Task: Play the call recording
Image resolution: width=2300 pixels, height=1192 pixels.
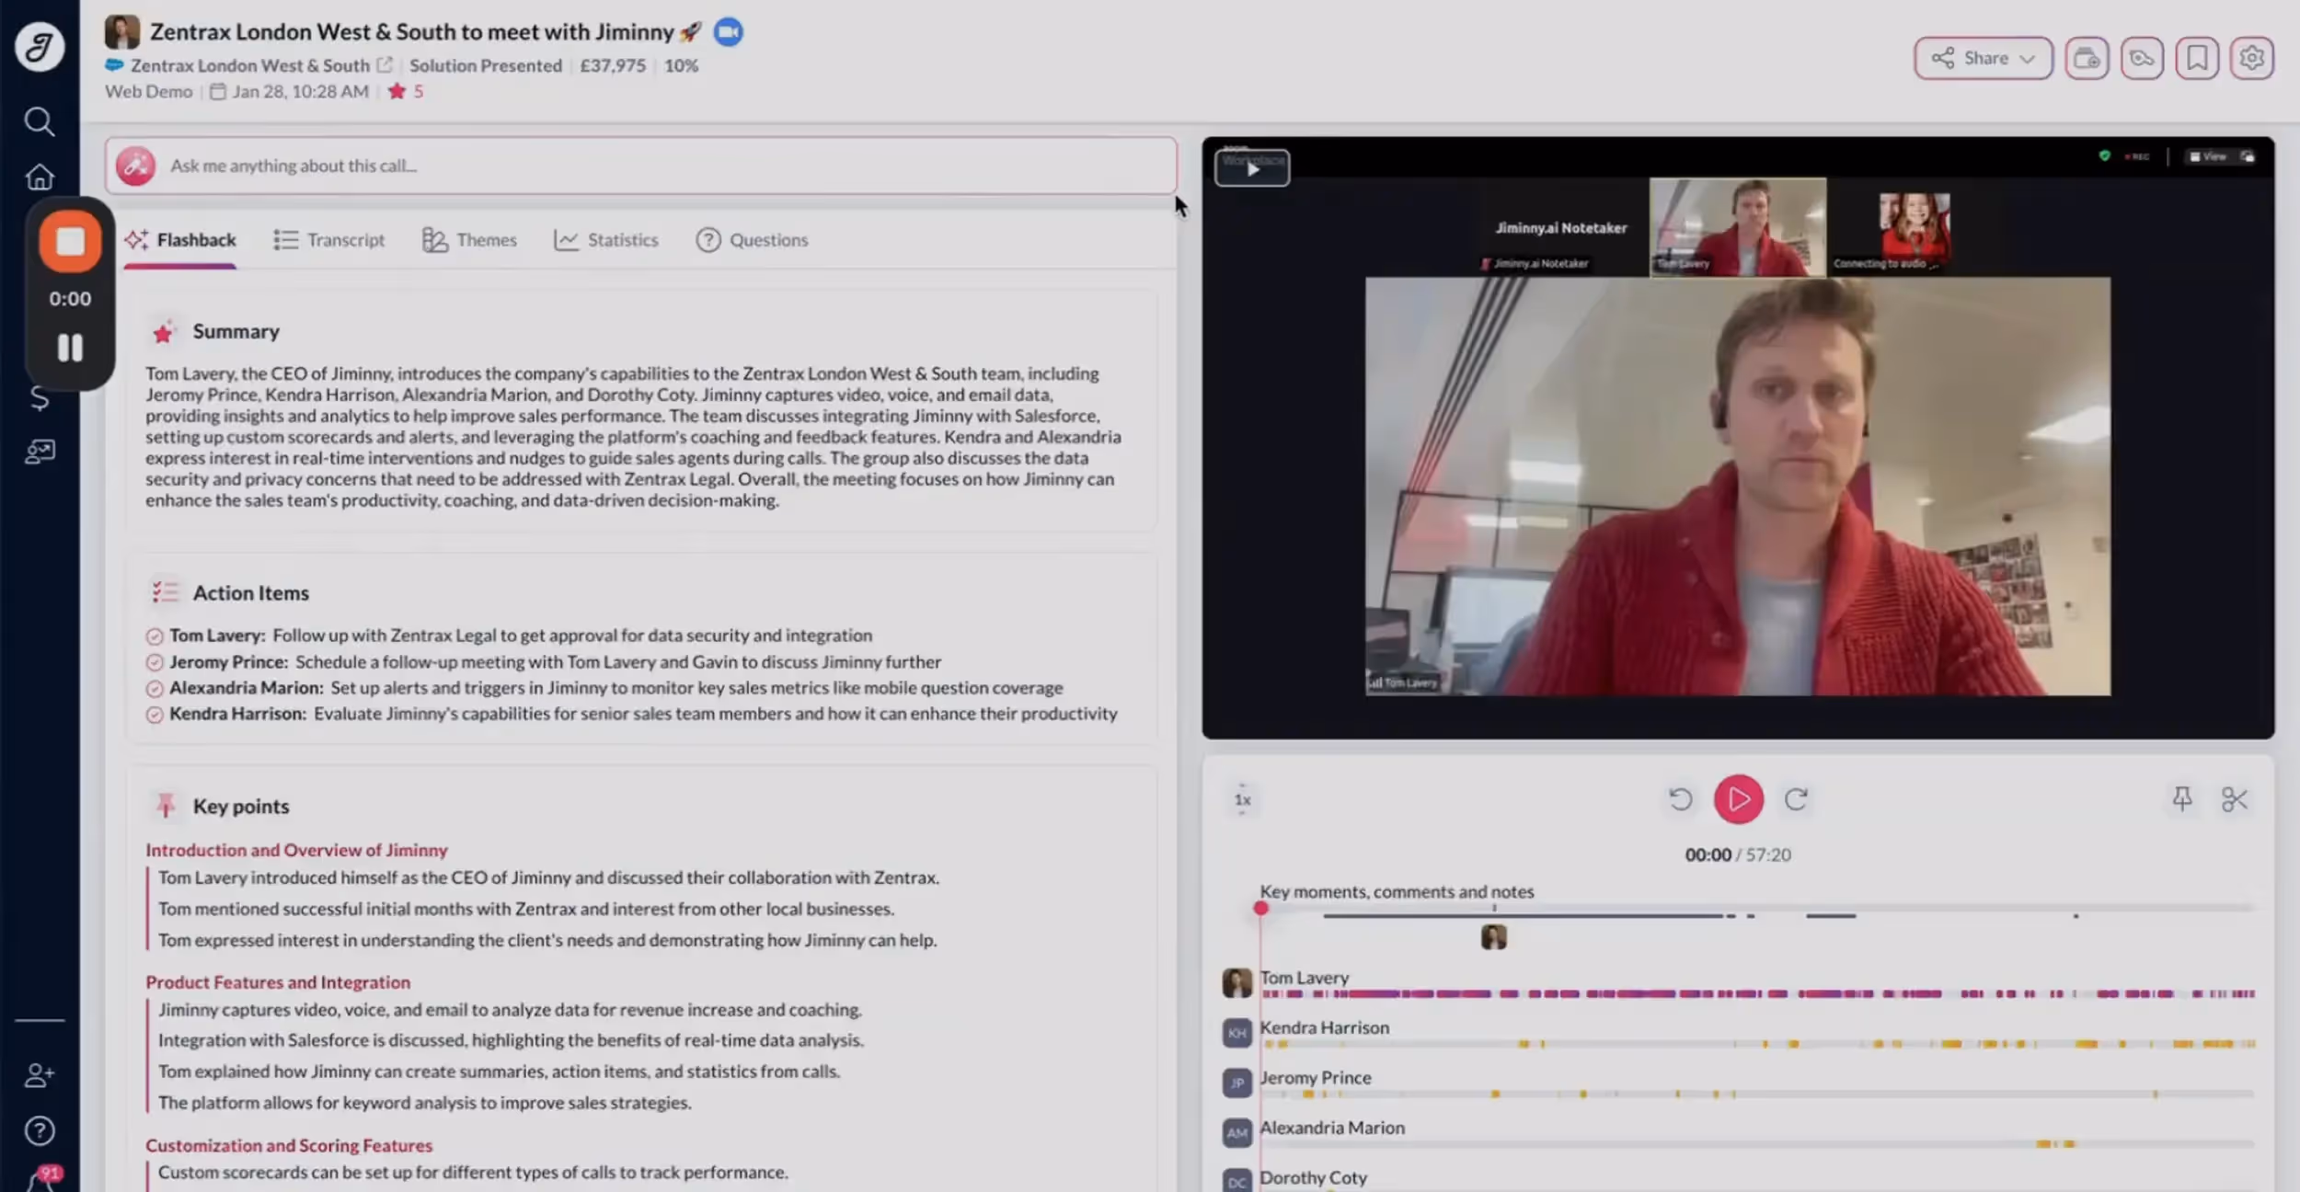Action: click(1737, 799)
